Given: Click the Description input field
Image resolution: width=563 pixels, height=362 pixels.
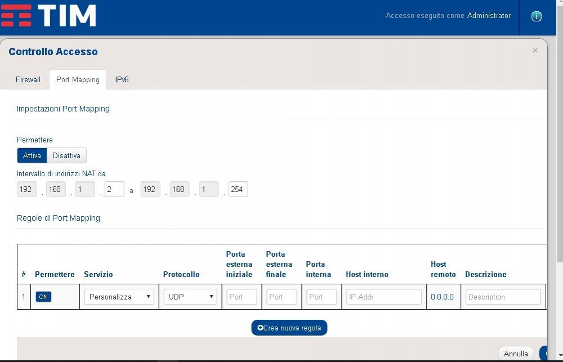Looking at the screenshot, I should tap(503, 297).
